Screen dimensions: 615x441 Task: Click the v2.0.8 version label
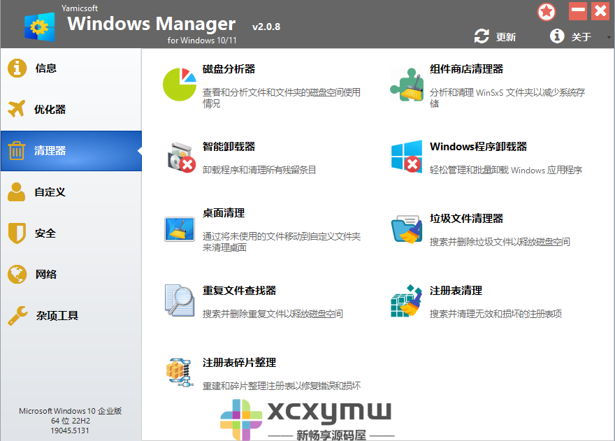click(x=266, y=27)
